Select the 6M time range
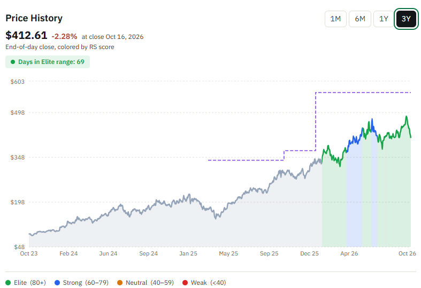This screenshot has width=421, height=288. click(x=360, y=19)
